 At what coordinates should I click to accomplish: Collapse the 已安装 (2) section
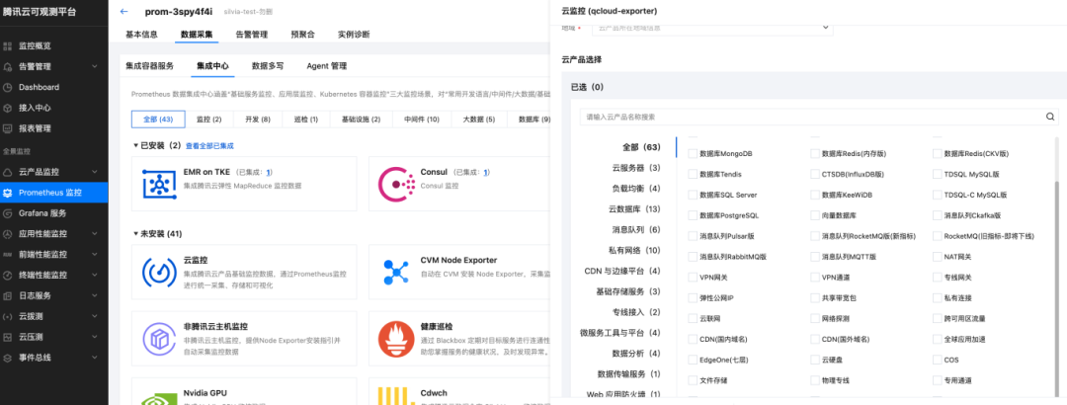click(x=135, y=145)
